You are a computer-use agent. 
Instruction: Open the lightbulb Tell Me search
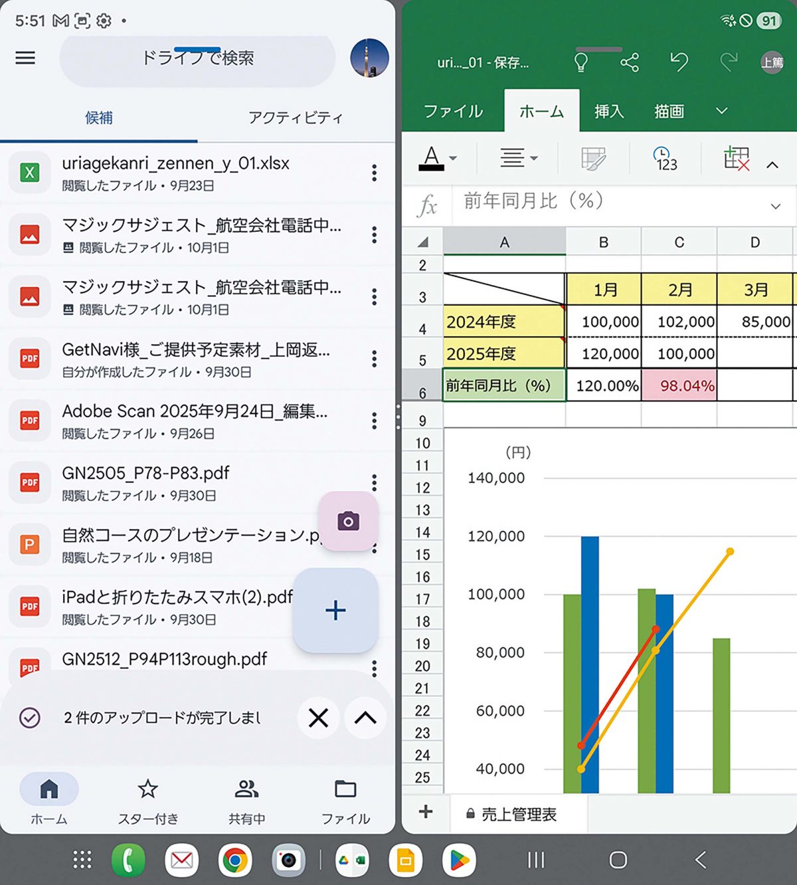[x=580, y=62]
